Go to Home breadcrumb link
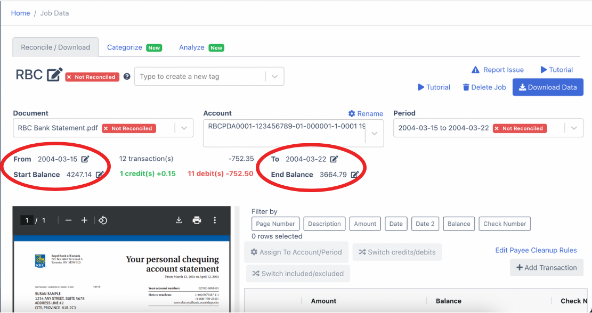Viewport: 592px width, 313px height. (20, 13)
